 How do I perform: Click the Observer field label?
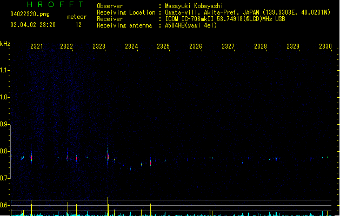[110, 6]
